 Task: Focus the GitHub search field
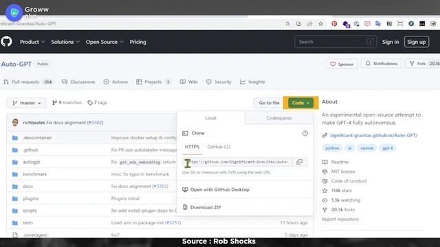(335, 42)
